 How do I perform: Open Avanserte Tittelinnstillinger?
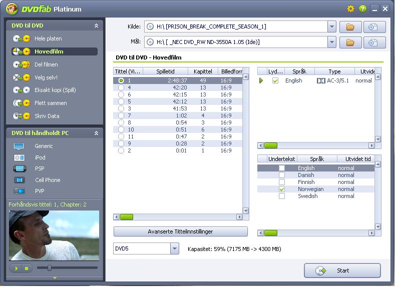(180, 231)
